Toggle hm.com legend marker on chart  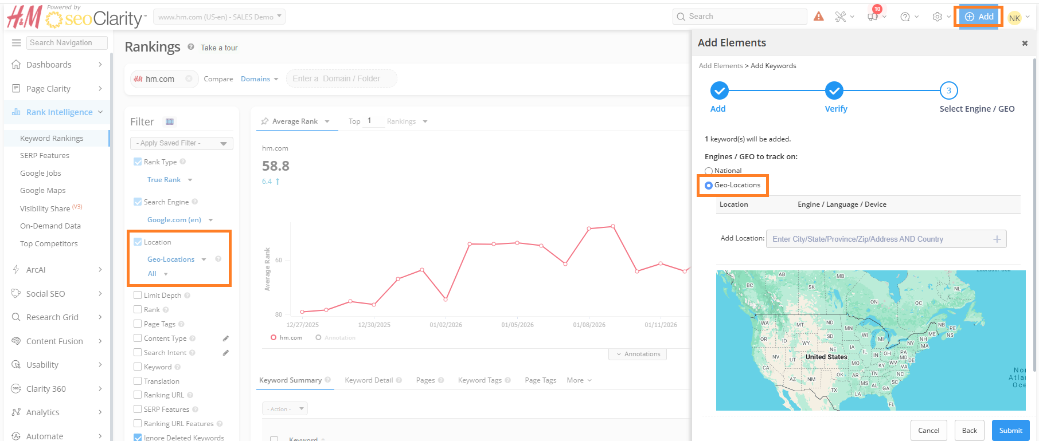point(274,338)
